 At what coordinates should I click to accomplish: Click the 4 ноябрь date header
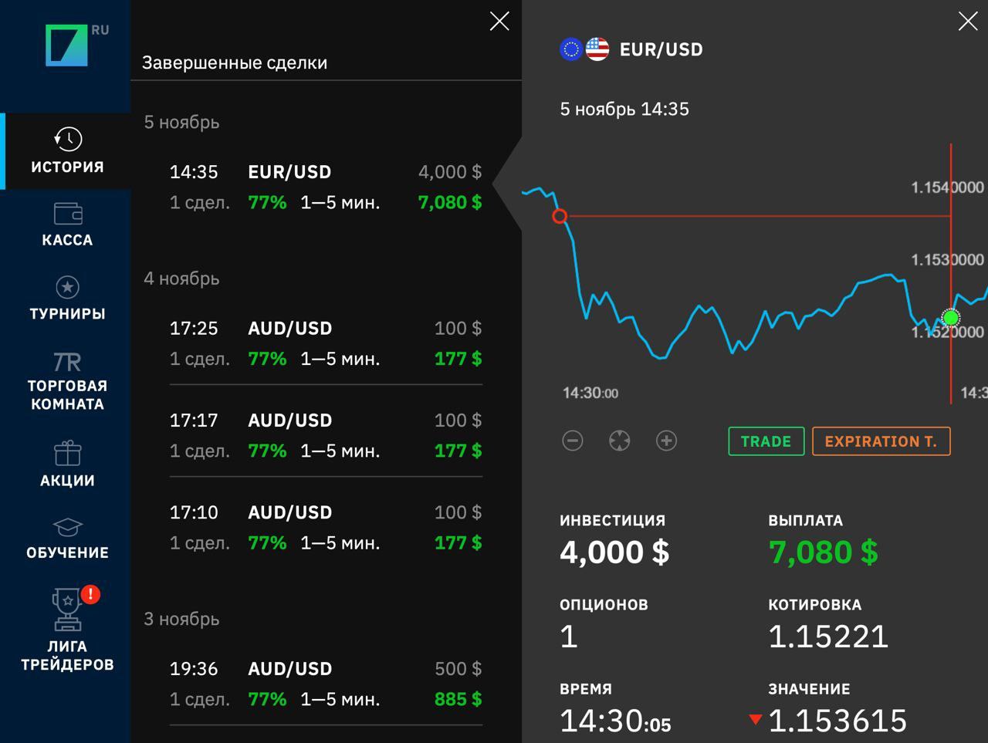(181, 279)
